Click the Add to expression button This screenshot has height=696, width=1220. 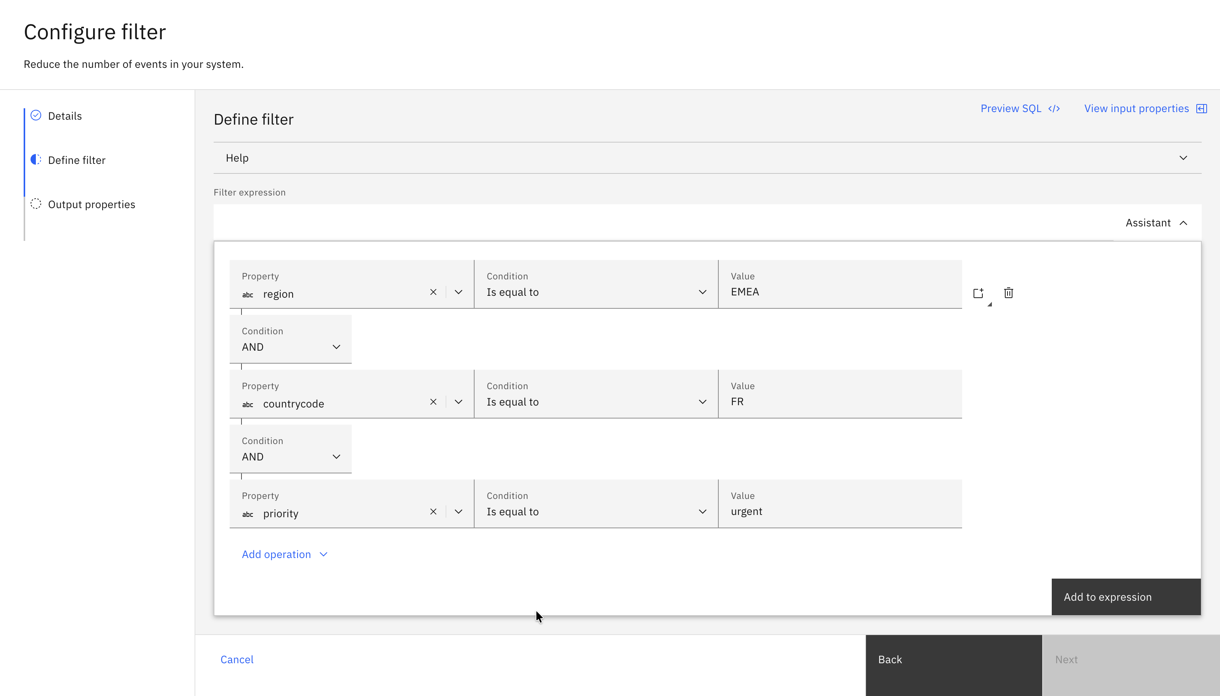tap(1125, 597)
